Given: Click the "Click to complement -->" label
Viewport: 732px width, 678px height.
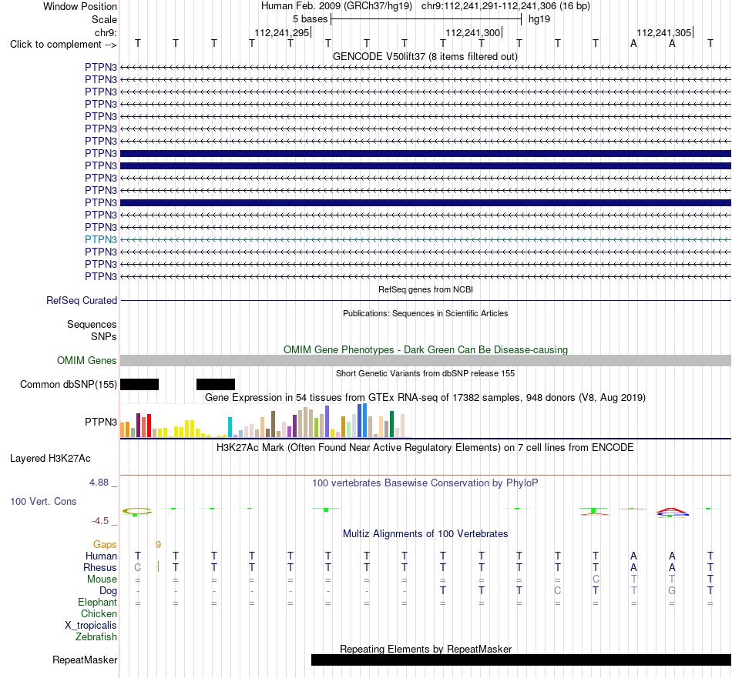Looking at the screenshot, I should pos(63,45).
